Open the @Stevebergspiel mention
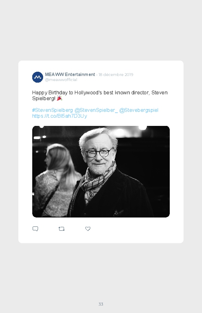Image resolution: width=202 pixels, height=313 pixels. pyautogui.click(x=139, y=110)
